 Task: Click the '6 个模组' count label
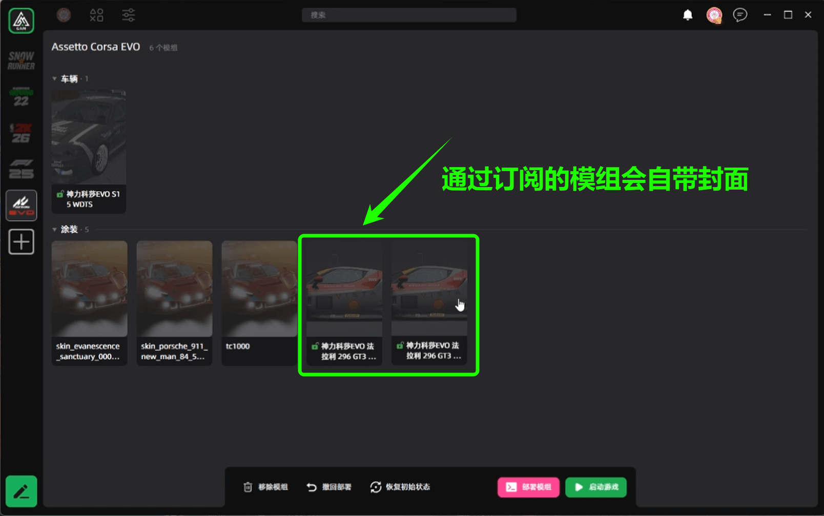pos(163,48)
